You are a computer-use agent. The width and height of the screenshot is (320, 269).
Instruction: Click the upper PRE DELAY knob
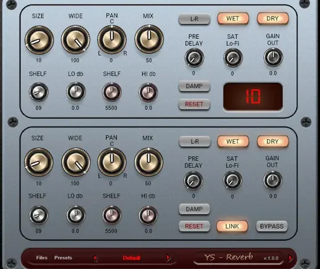click(194, 58)
